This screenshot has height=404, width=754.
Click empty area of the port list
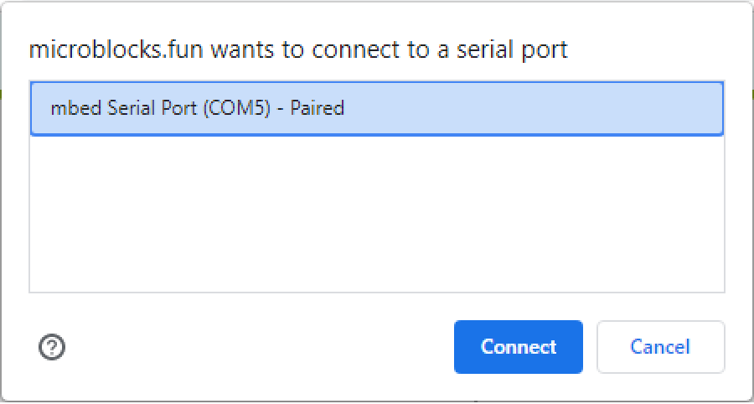click(x=376, y=214)
